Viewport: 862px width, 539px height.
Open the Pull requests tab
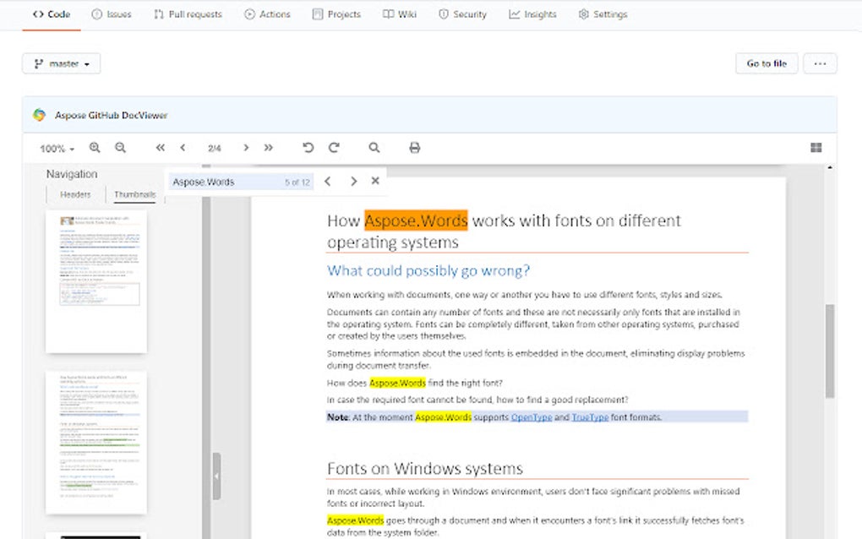[187, 14]
